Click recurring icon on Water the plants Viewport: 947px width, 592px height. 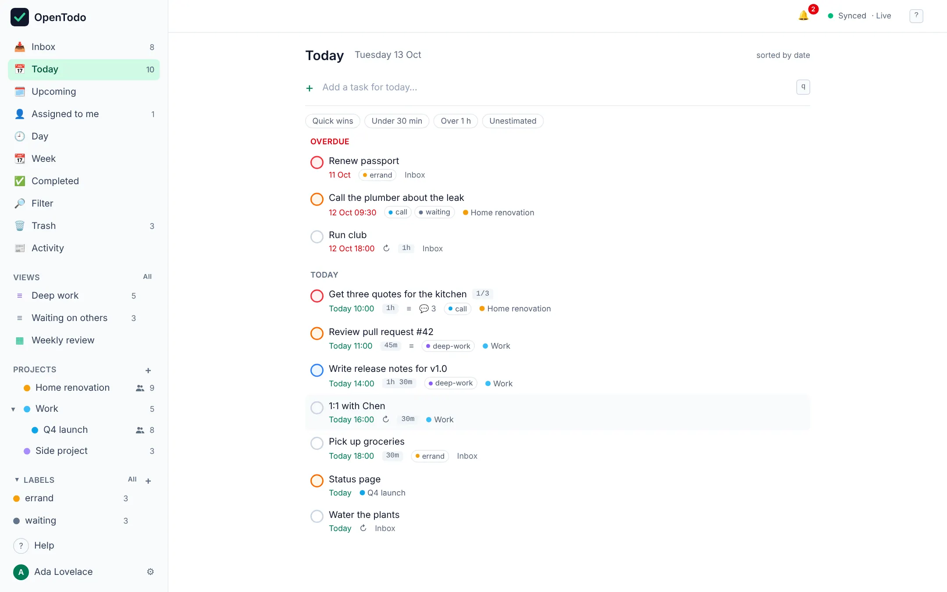point(363,528)
